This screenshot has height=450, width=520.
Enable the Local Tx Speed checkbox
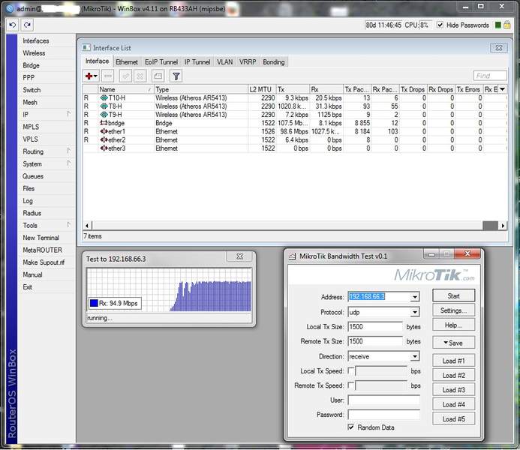pos(351,370)
